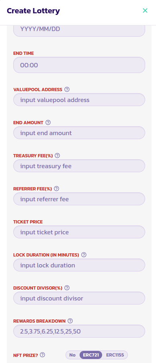Select the end amount input box
The width and height of the screenshot is (156, 363).
(x=79, y=133)
